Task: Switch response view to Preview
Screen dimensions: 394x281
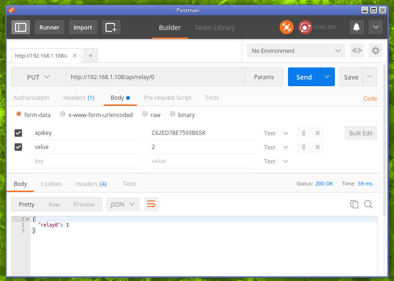Action: (84, 204)
